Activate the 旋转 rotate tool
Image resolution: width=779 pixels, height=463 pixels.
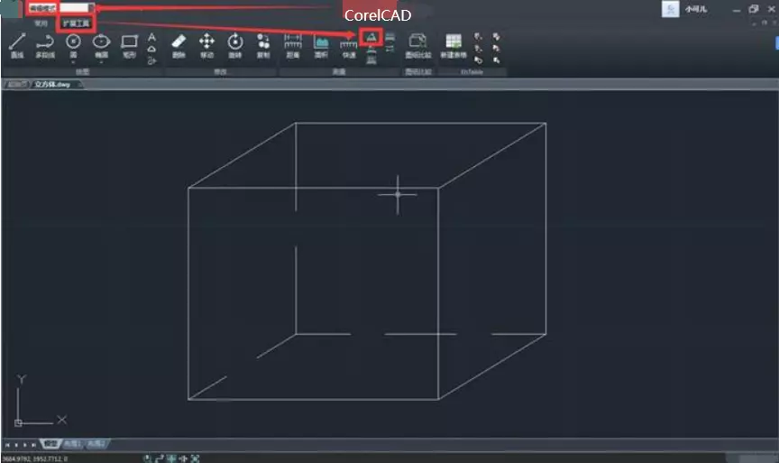pos(235,46)
